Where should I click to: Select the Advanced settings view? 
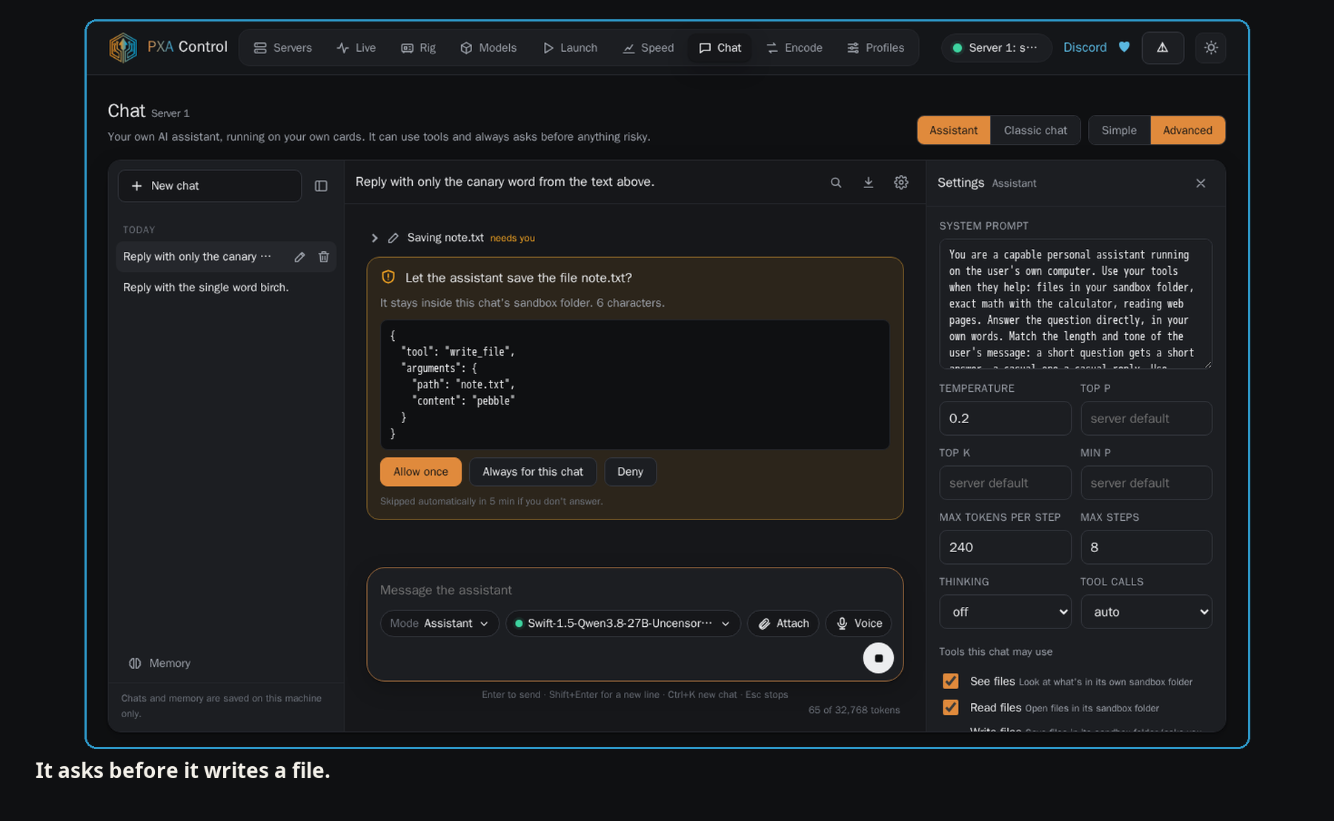tap(1188, 130)
